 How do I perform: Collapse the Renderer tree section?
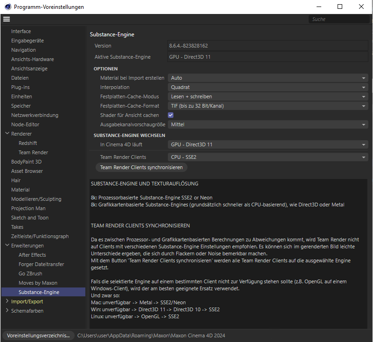(7, 134)
